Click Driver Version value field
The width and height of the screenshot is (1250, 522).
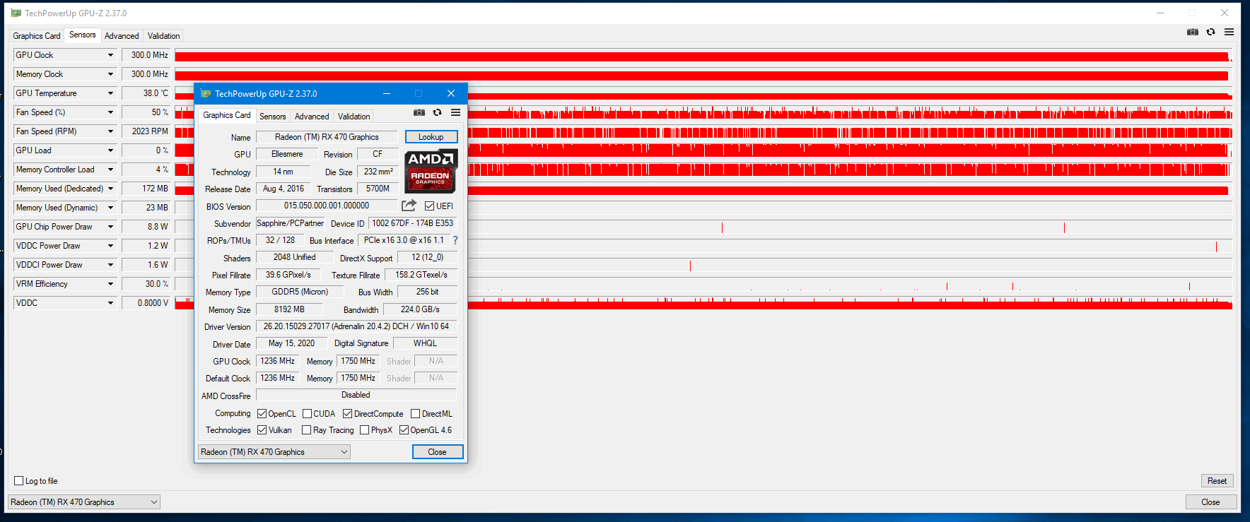[x=356, y=326]
